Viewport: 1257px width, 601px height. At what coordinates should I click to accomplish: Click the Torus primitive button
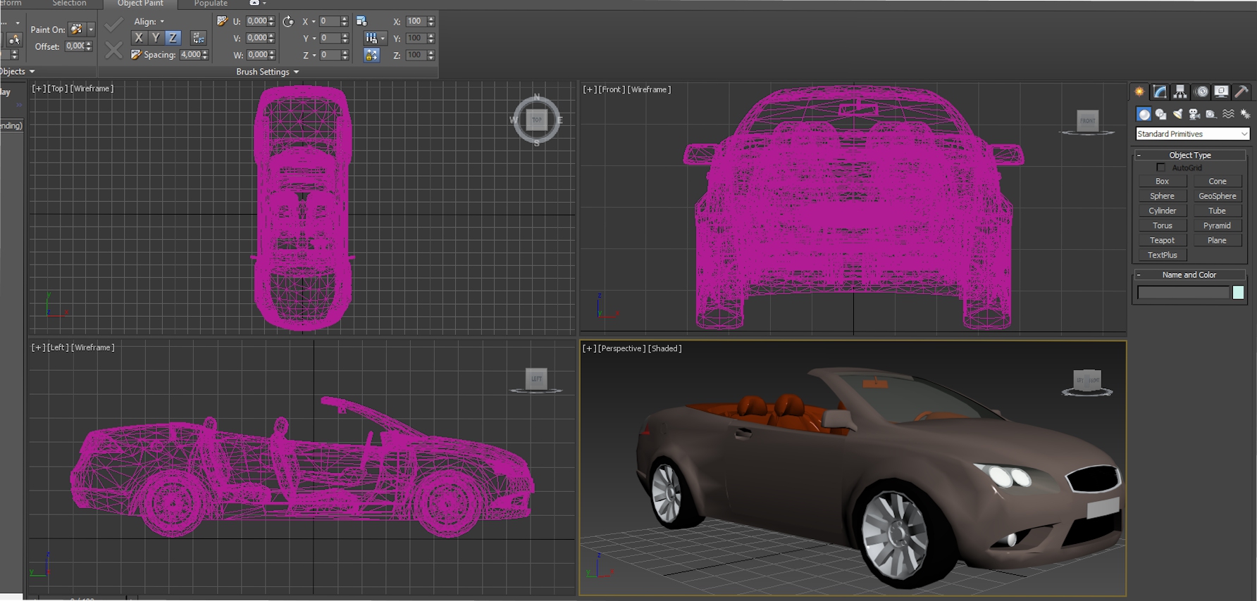click(1163, 225)
